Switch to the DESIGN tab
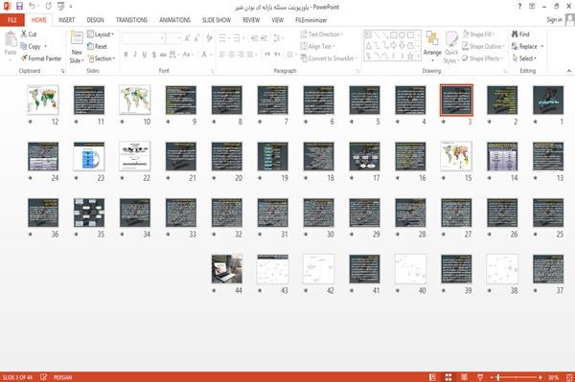The image size is (575, 382). [95, 20]
